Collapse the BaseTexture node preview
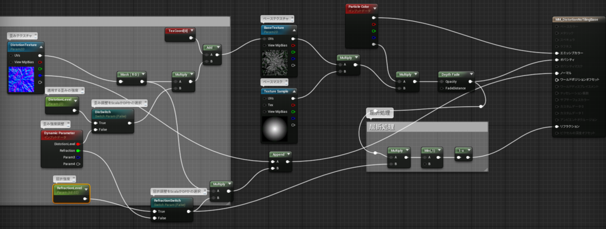Viewport: 606px width, 229px height. click(294, 30)
